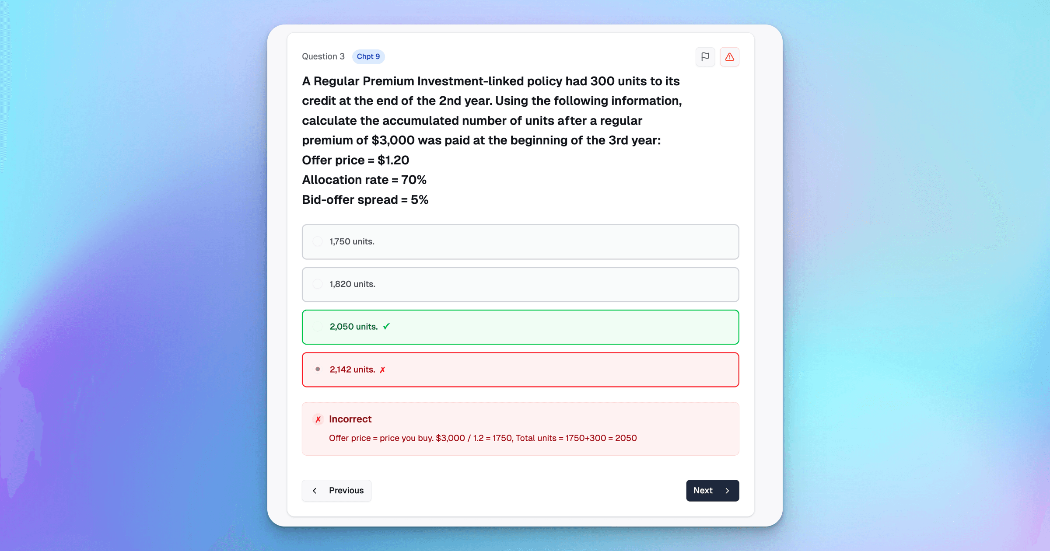Choose the 1,820 units radio button
1050x551 pixels.
(318, 284)
